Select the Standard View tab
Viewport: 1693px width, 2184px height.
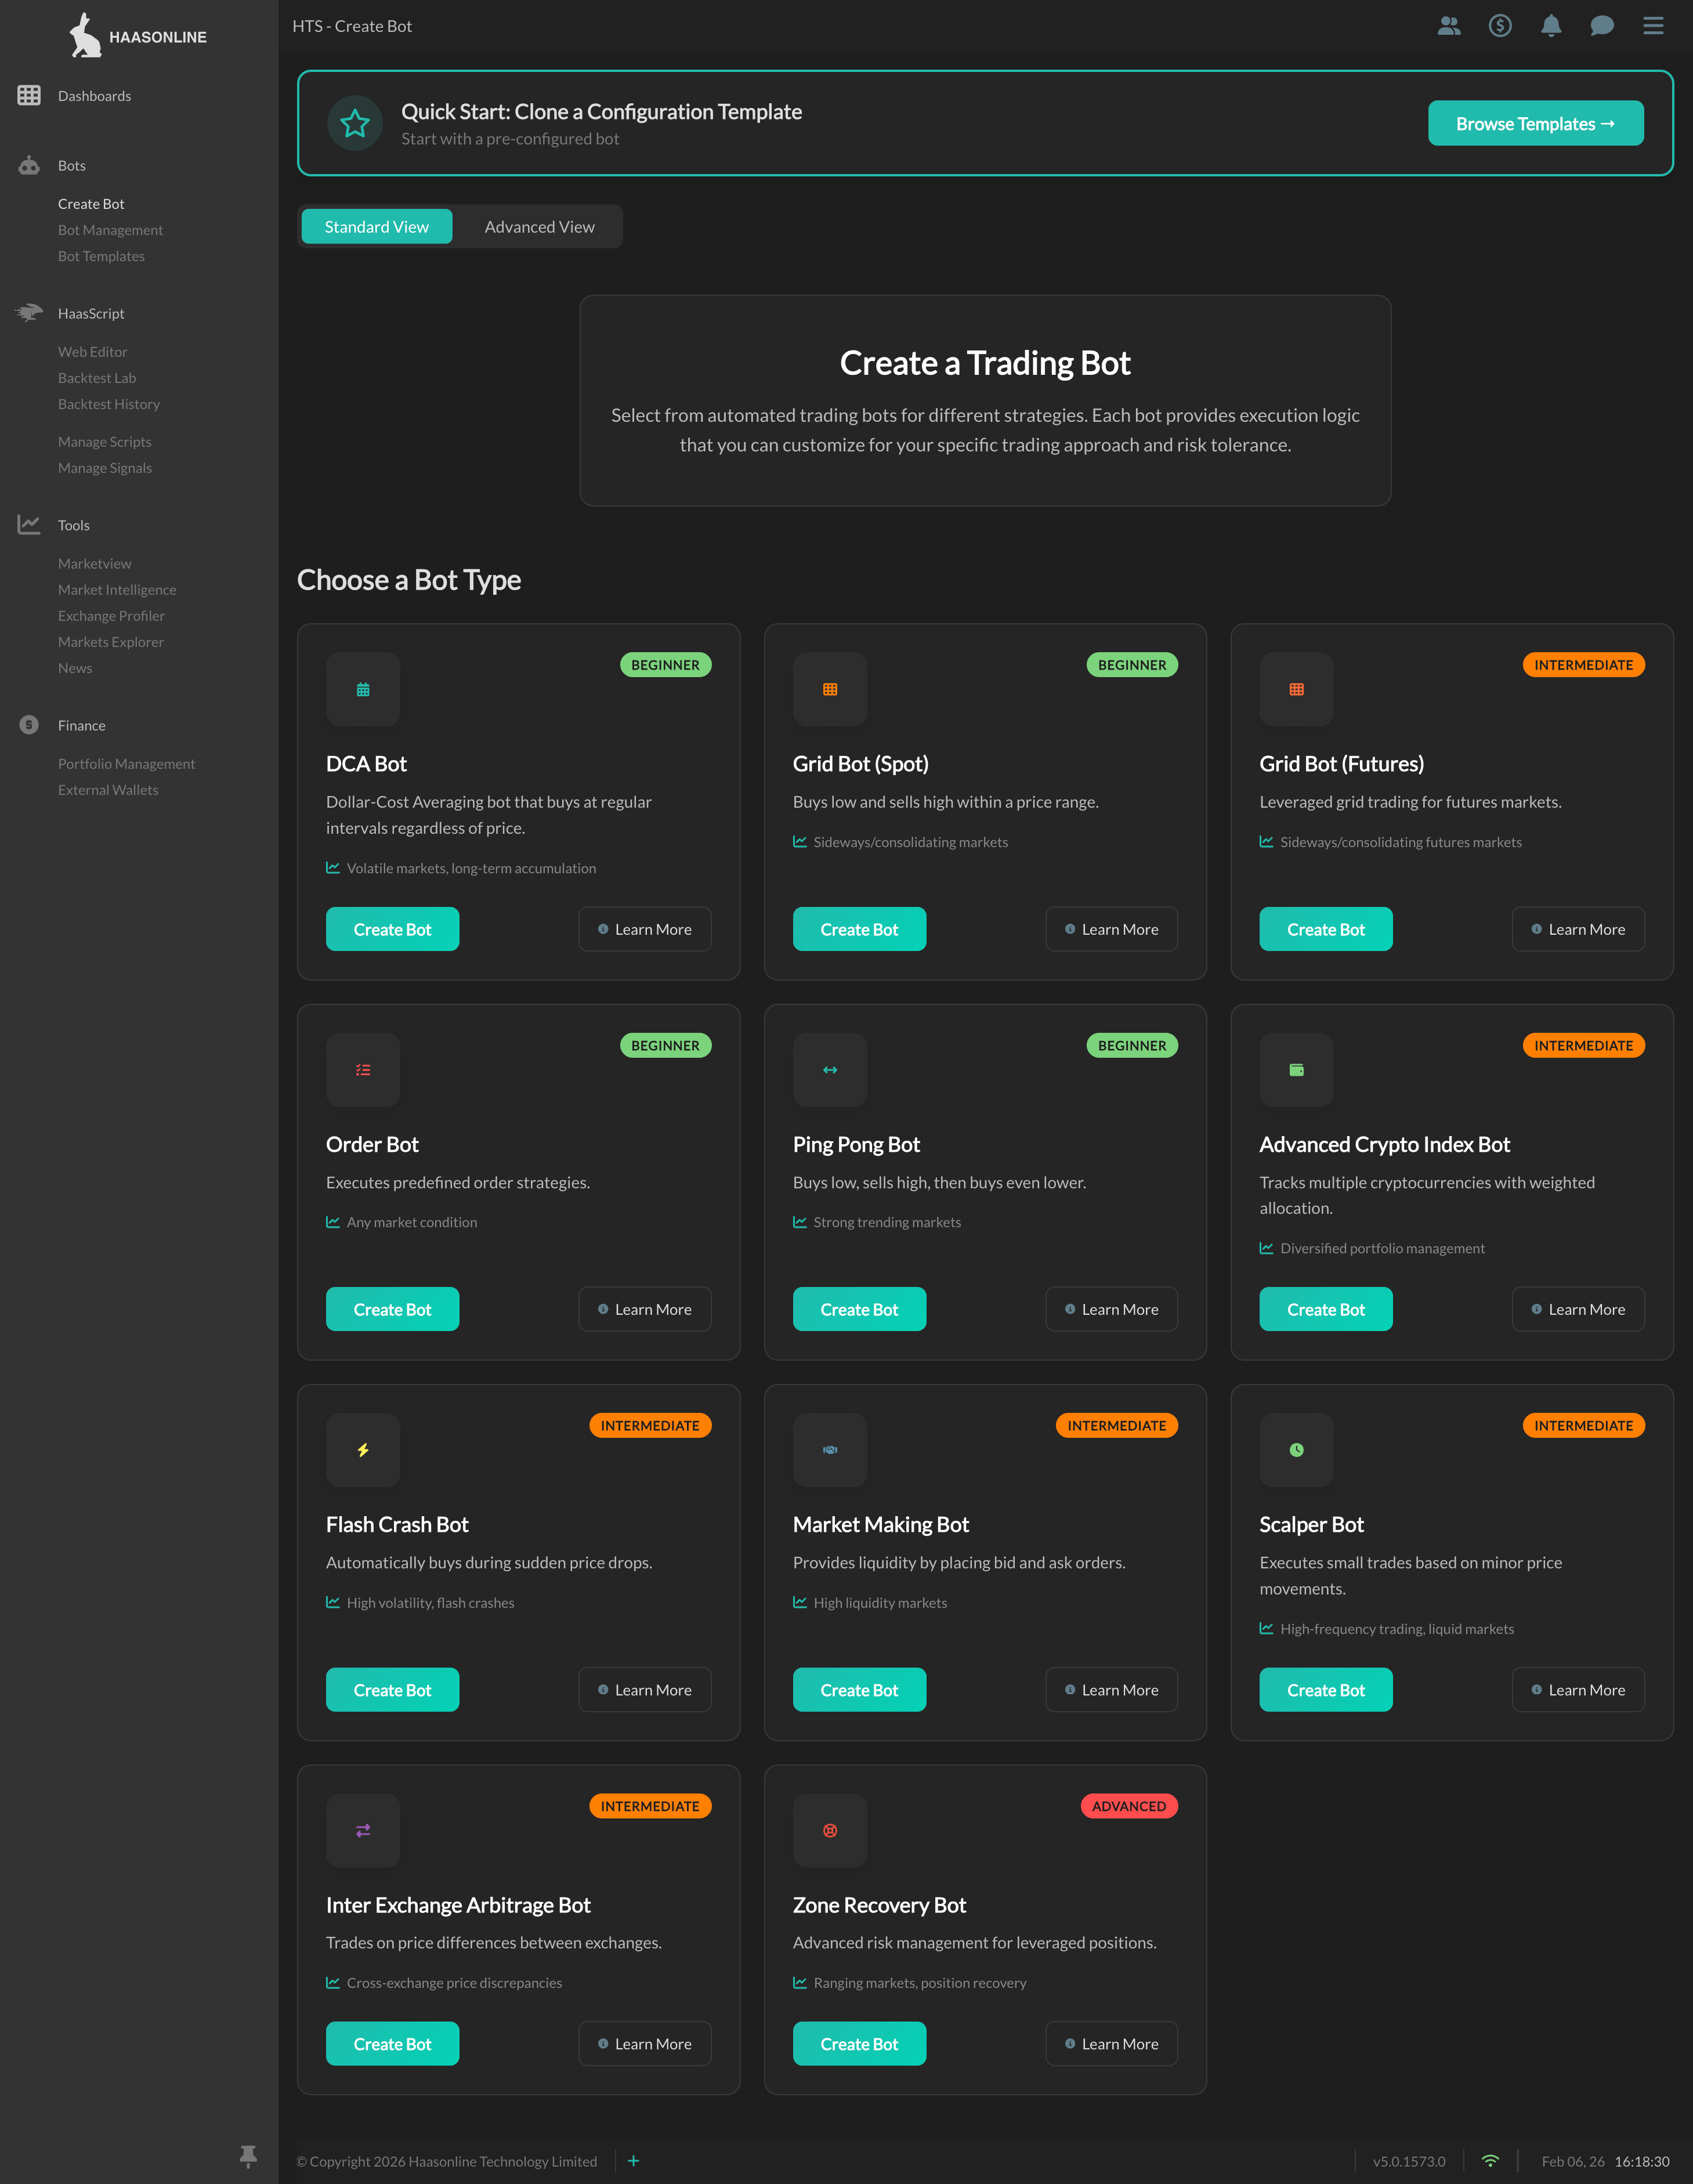click(x=376, y=226)
